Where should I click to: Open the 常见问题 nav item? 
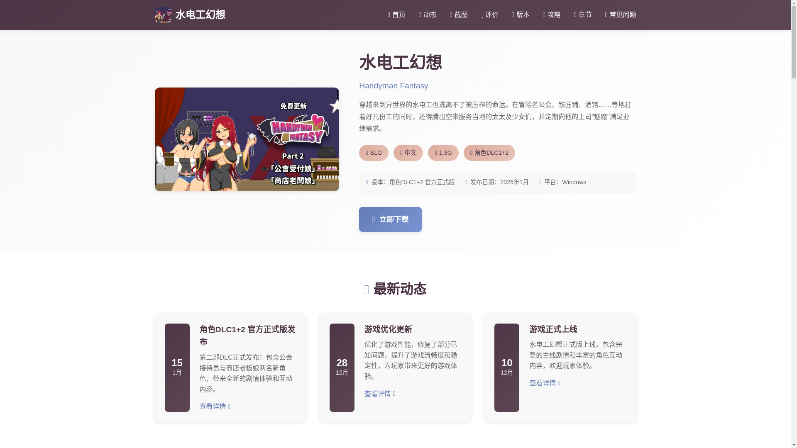pos(621,15)
